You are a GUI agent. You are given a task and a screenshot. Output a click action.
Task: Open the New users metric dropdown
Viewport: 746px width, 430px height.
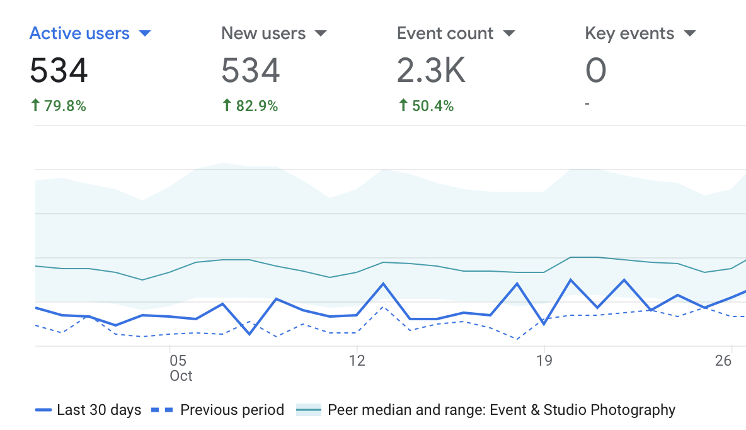tap(321, 33)
